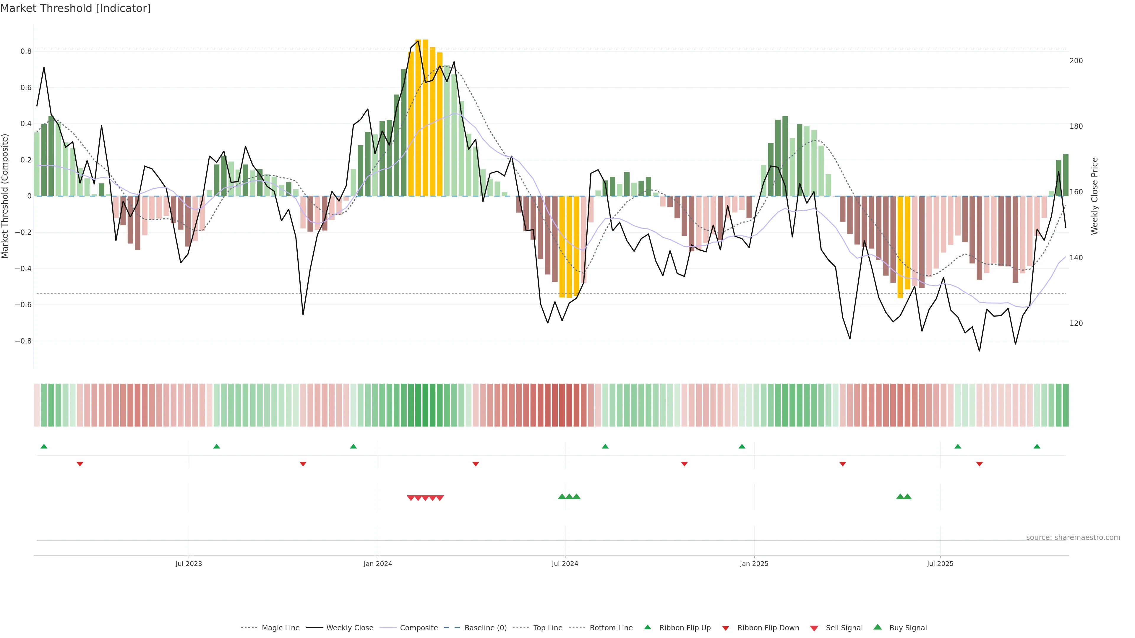Click the first Ribbon Flip Down marker

click(x=80, y=464)
